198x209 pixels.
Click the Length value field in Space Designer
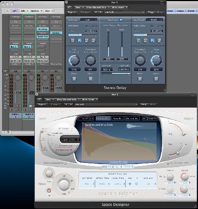[70, 140]
